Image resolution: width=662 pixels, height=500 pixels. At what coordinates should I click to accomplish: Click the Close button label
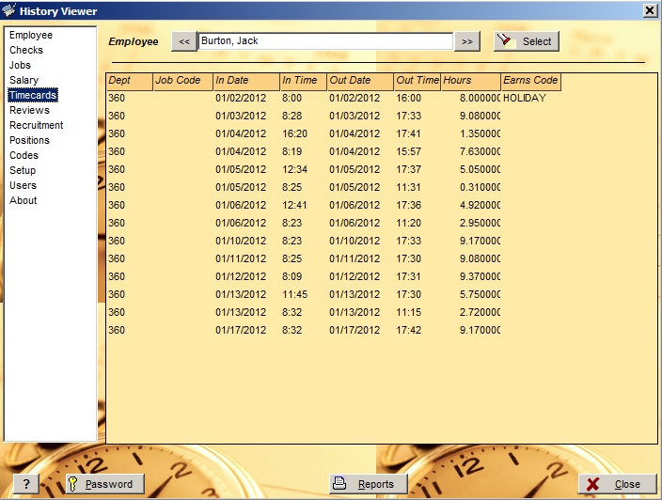click(627, 484)
